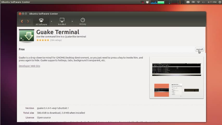Maximize the Ubuntu Software Center window
This screenshot has width=222, height=125.
click(26, 14)
